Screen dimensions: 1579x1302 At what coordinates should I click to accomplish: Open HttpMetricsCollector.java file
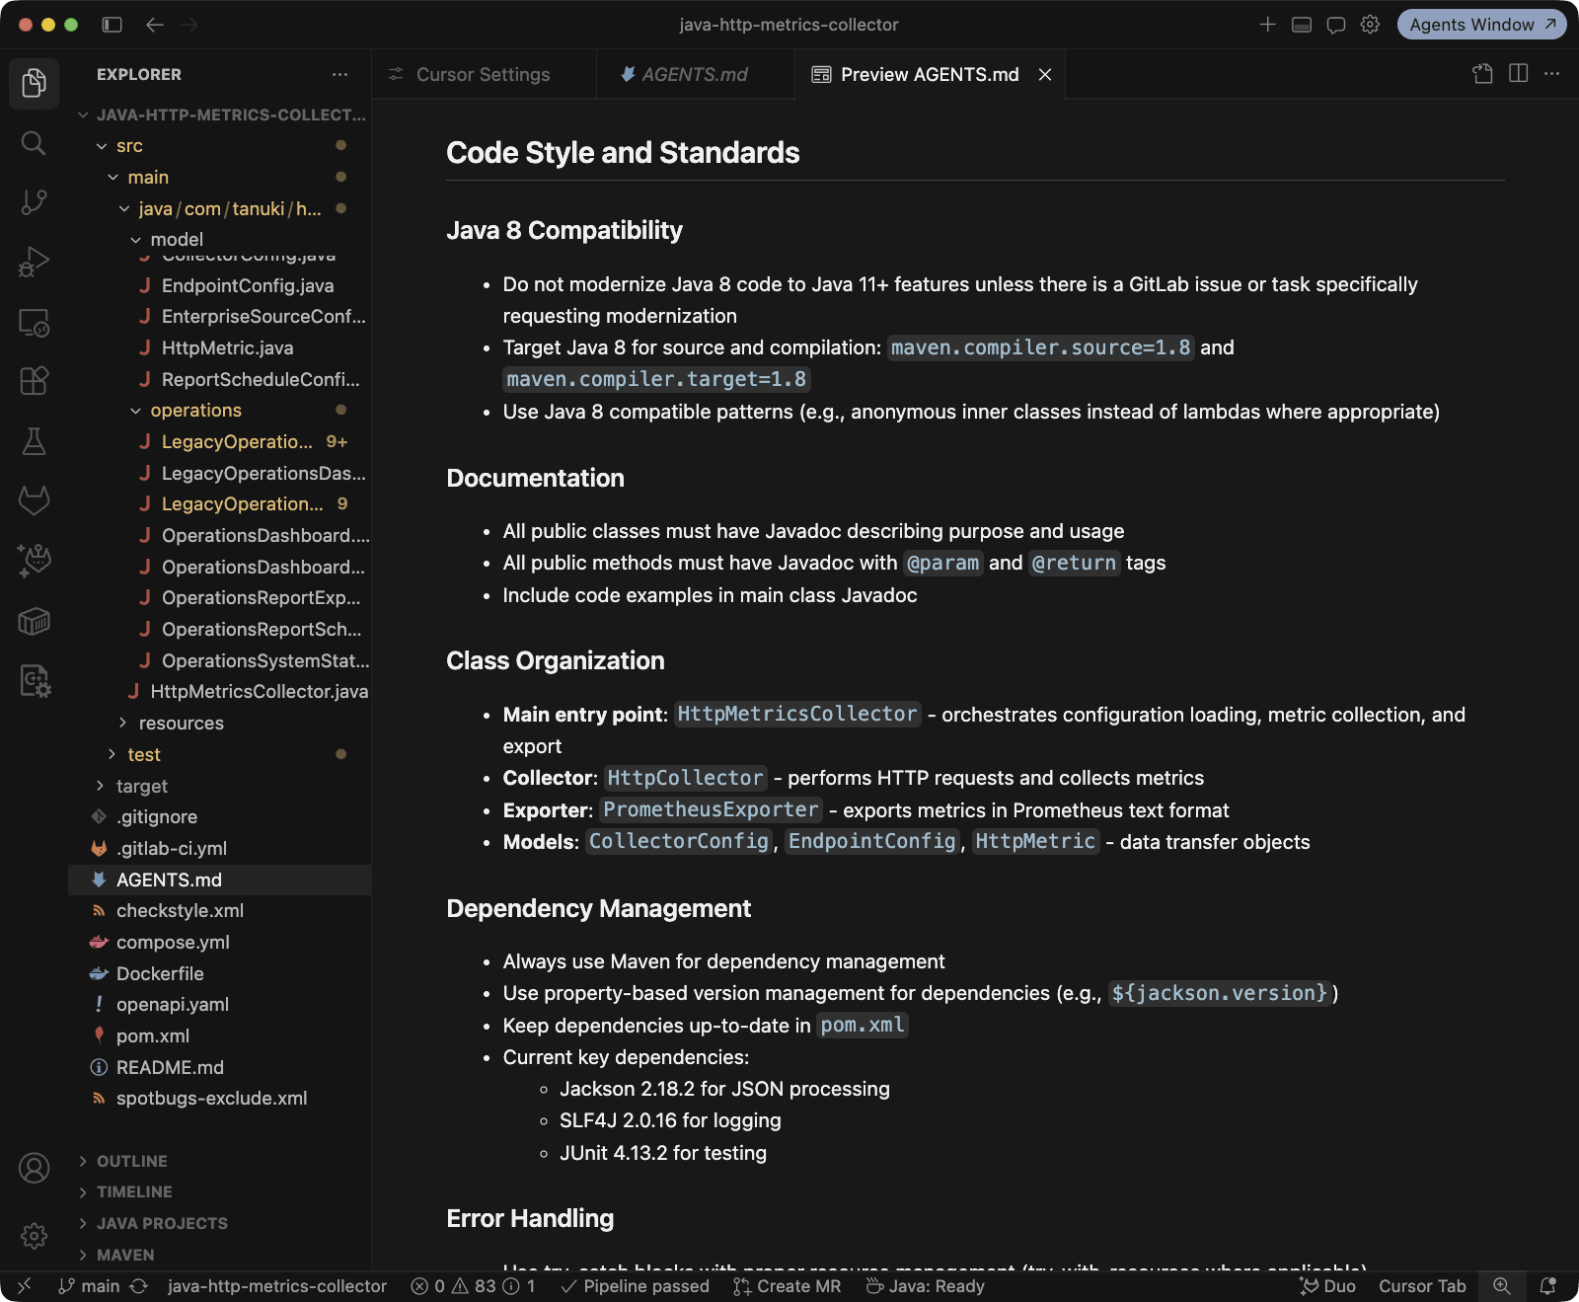click(x=220, y=692)
